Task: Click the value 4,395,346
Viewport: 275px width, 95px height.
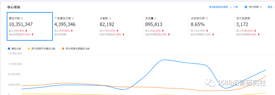Action: click(x=65, y=25)
